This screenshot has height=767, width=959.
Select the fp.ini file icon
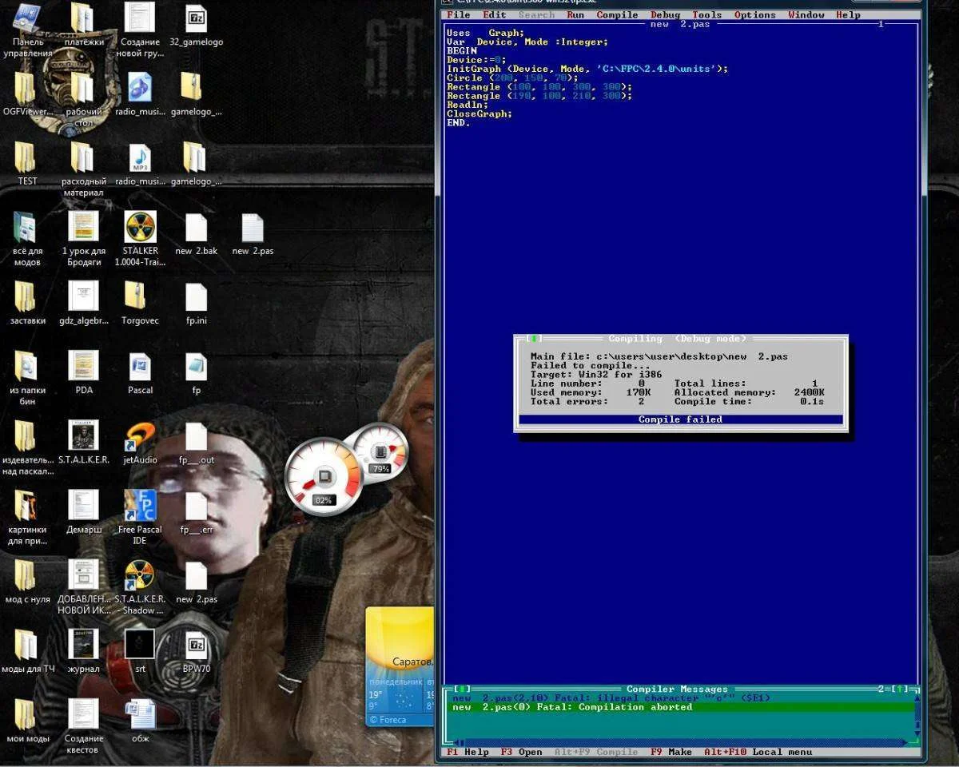pyautogui.click(x=196, y=304)
